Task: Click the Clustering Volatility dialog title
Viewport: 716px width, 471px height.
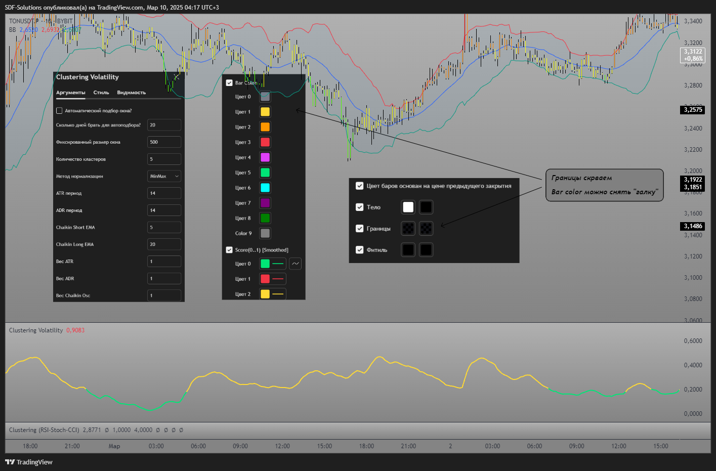Action: click(x=88, y=77)
